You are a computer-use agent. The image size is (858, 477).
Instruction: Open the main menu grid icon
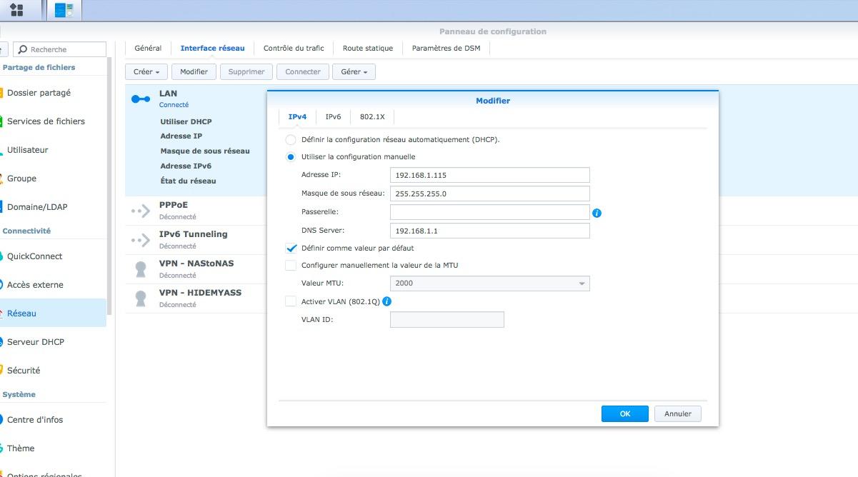click(x=16, y=10)
